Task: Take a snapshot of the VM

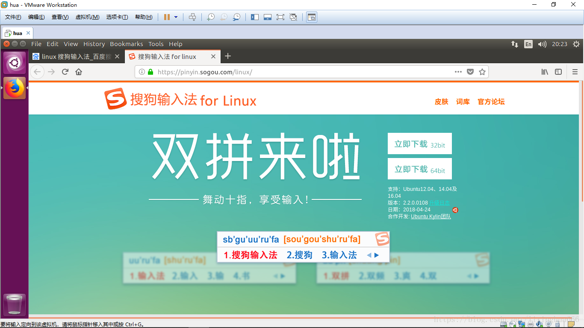Action: coord(210,17)
